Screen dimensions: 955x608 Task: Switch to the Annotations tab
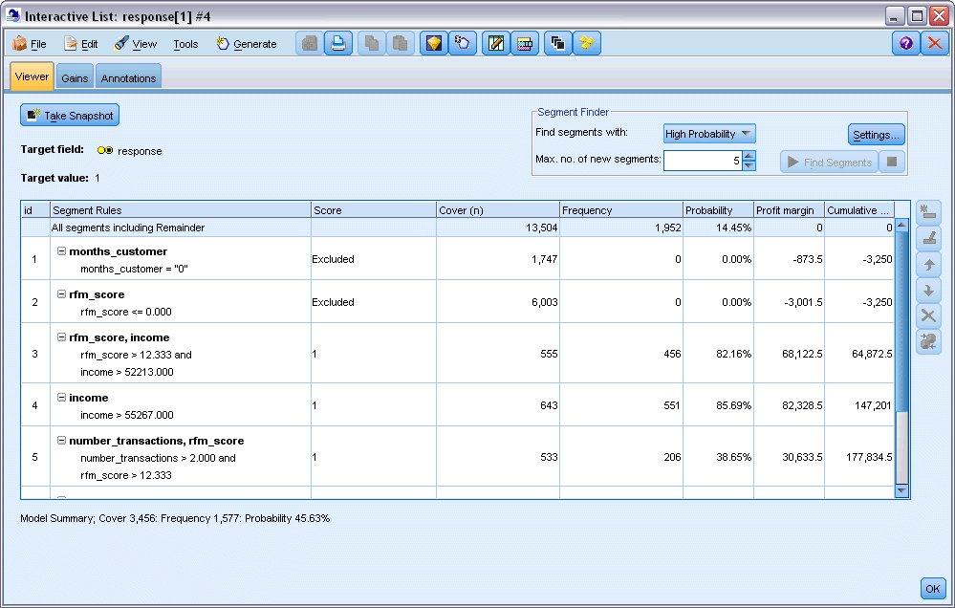[x=128, y=78]
